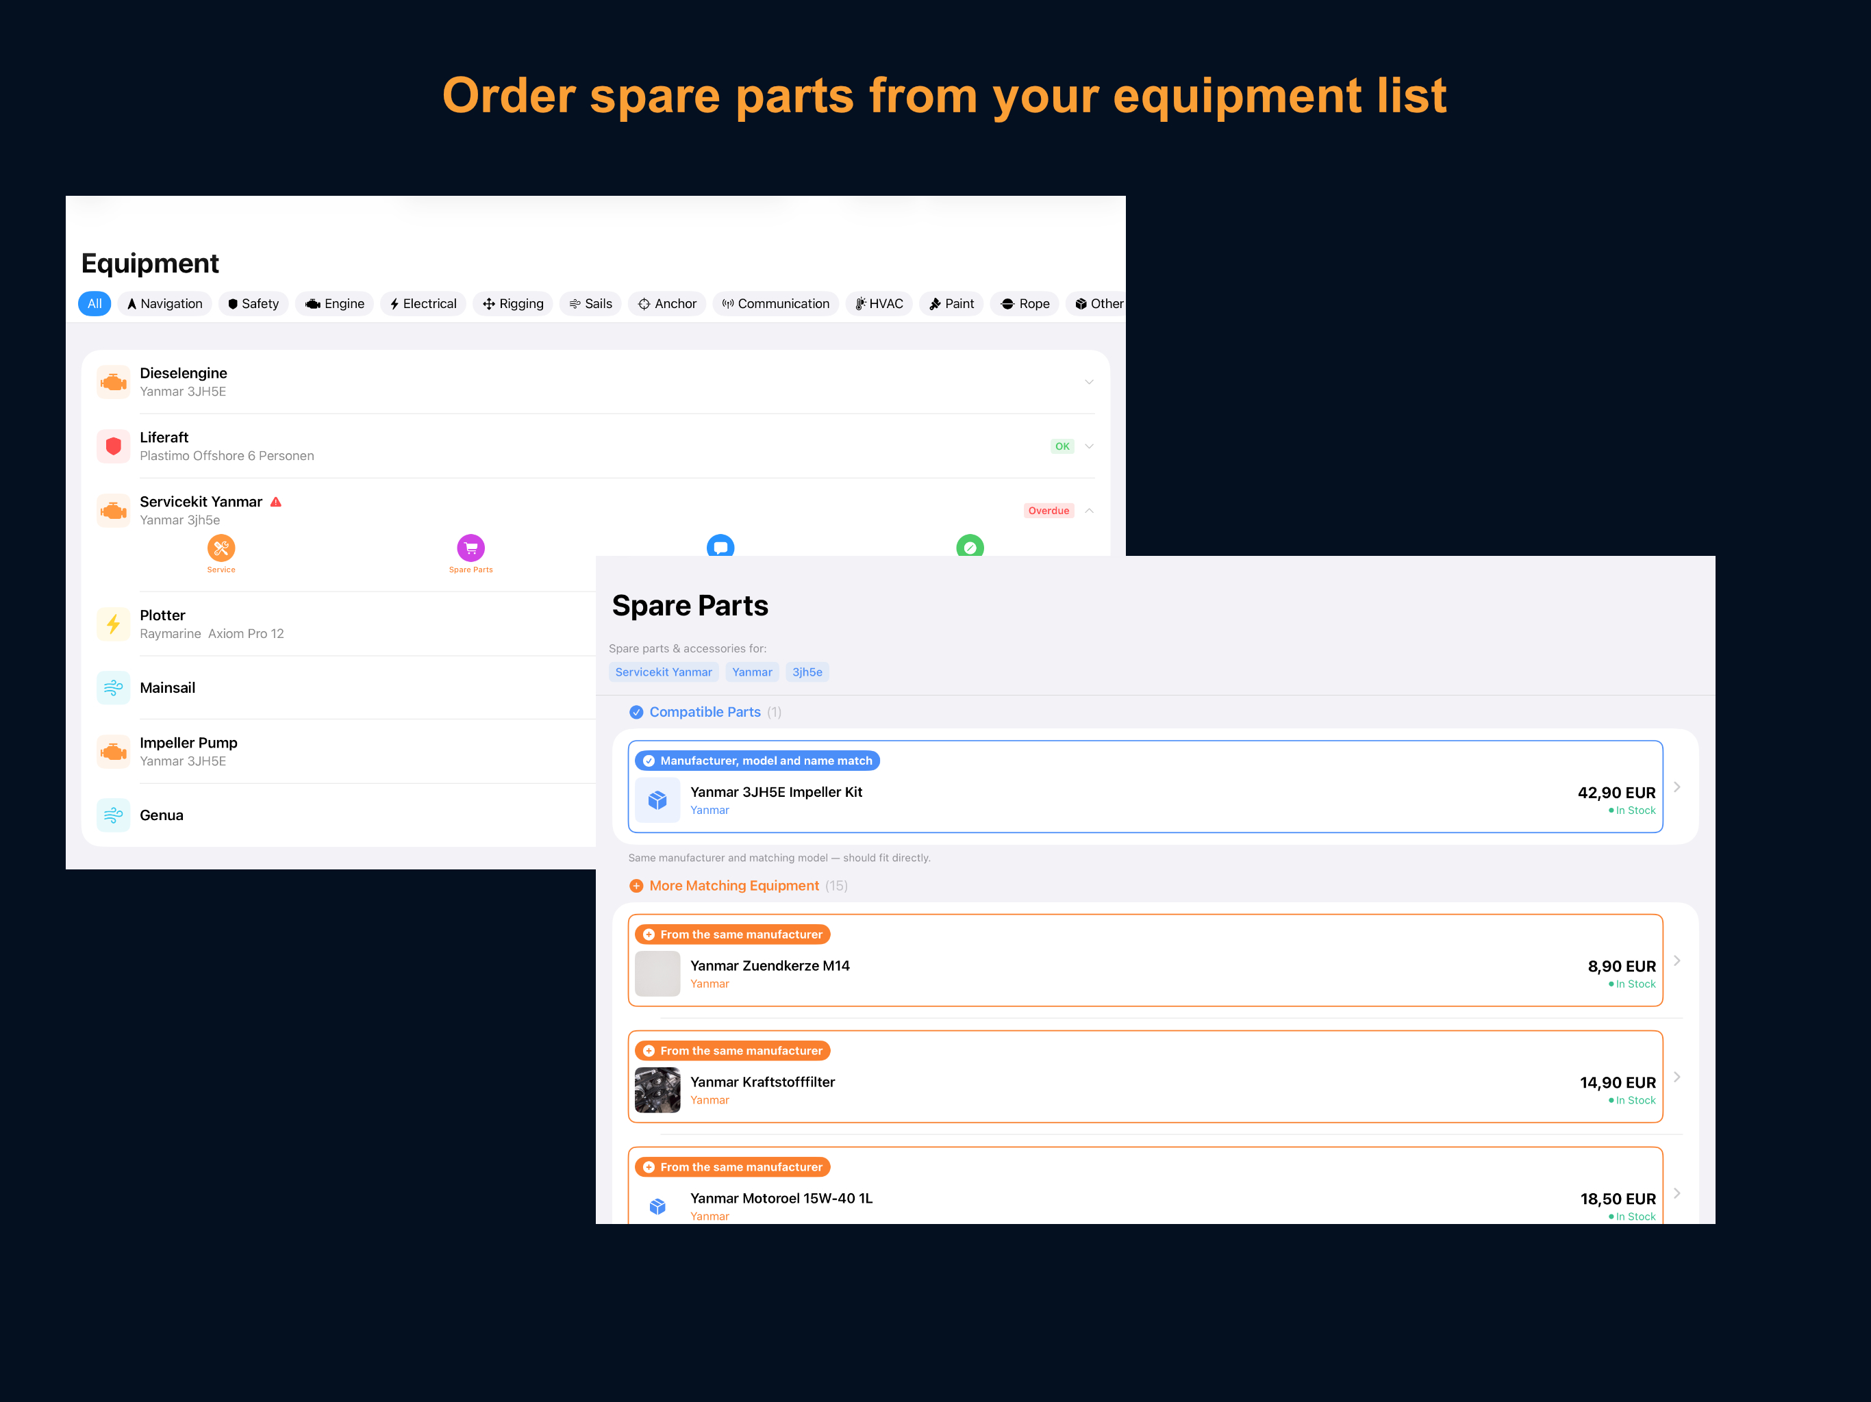
Task: Click the More Matching Equipment plus icon
Action: pos(637,887)
